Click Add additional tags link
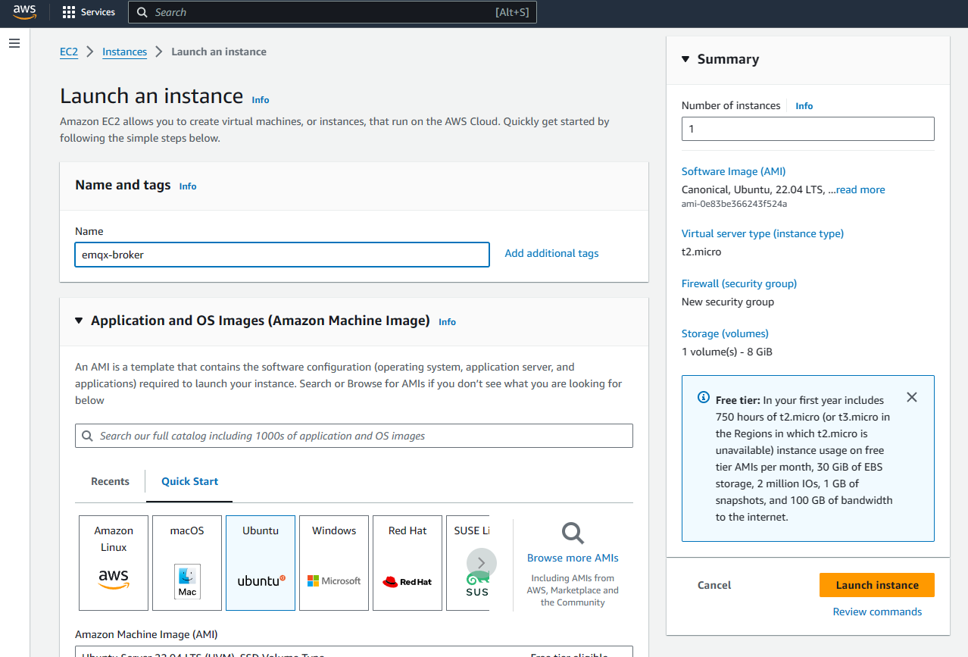Viewport: 968px width, 657px height. point(551,253)
